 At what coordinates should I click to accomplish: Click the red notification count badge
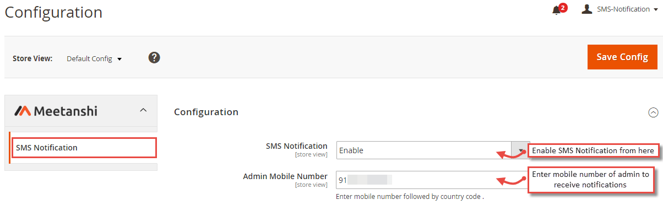pyautogui.click(x=563, y=7)
